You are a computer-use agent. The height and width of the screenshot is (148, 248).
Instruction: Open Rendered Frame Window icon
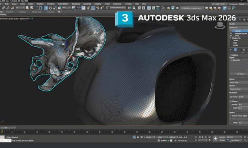pos(173,8)
